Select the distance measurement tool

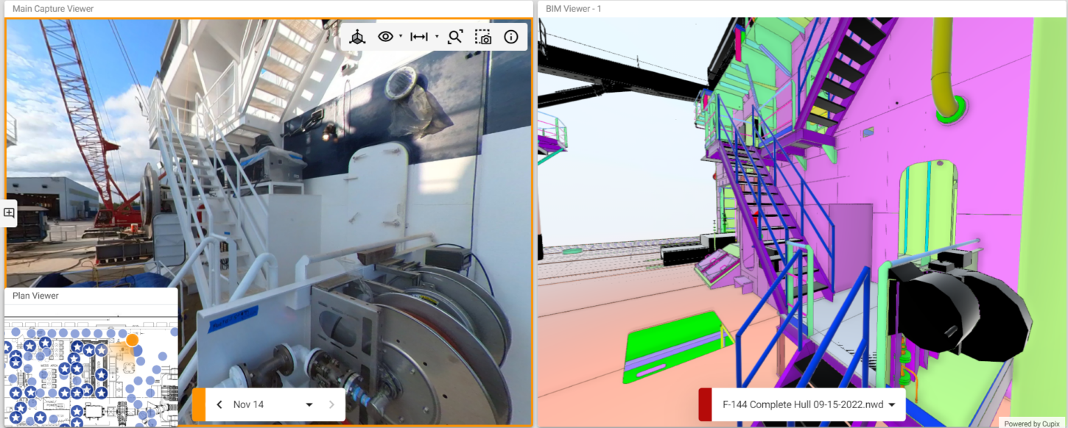[x=418, y=37]
